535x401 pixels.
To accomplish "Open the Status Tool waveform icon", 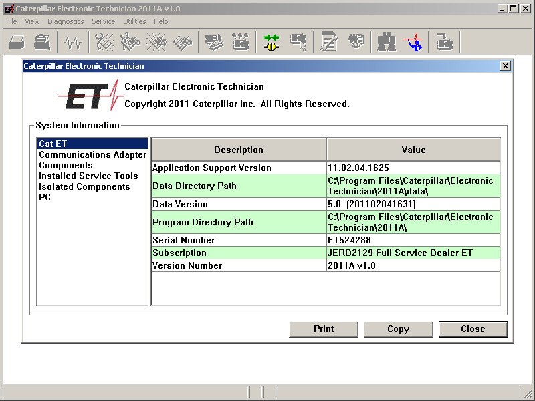I will [74, 42].
